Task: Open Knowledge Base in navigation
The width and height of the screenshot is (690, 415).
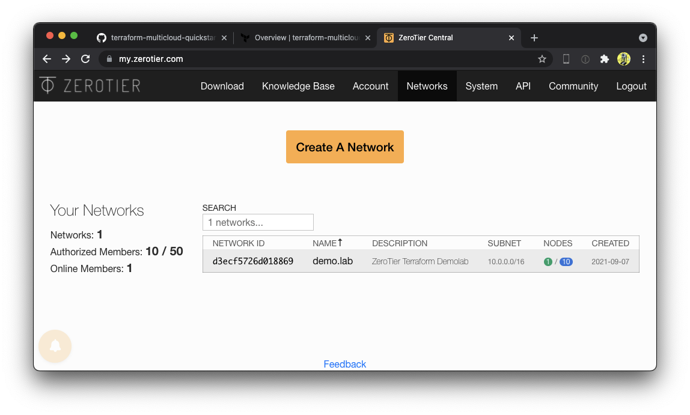Action: coord(298,86)
